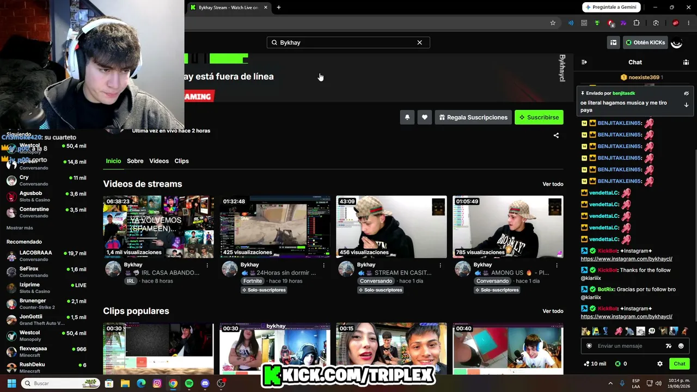Open the Windows Start menu
The height and width of the screenshot is (392, 697).
click(x=11, y=383)
